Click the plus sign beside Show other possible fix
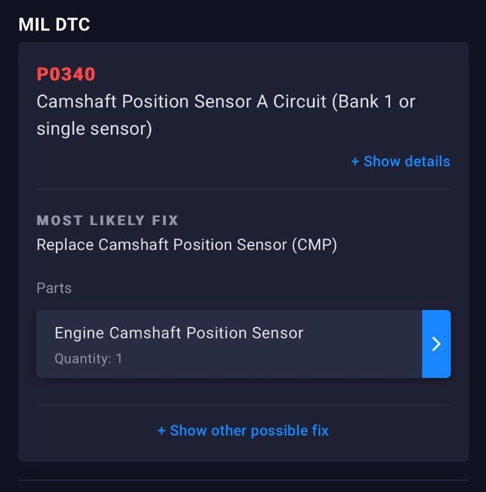Viewport: 486px width, 492px height. [x=162, y=431]
